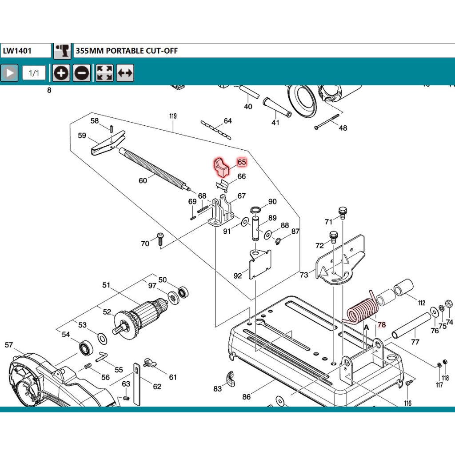Screen dimensions: 455x455
Task: Click part label 117
Action: pos(439,385)
